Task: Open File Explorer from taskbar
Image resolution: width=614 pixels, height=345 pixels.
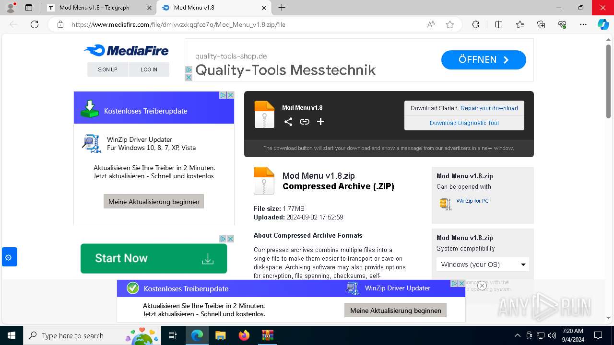Action: click(221, 335)
